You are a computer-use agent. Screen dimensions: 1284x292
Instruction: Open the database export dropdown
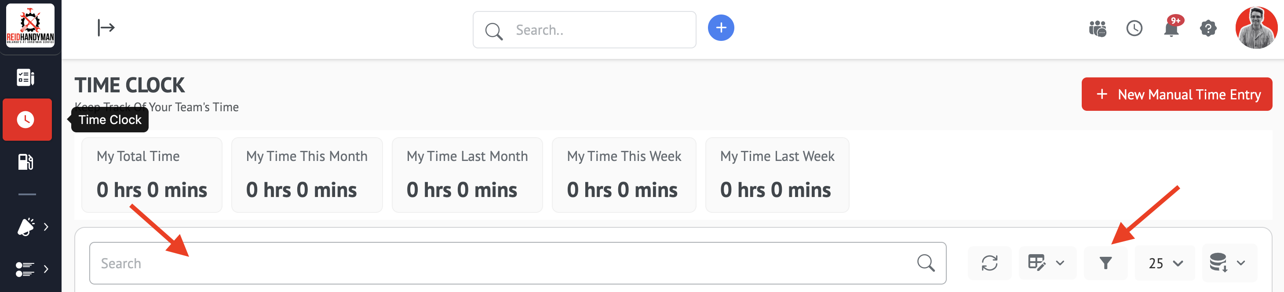(1229, 263)
